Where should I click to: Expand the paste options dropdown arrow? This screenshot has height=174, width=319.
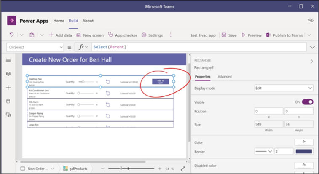[x=42, y=35]
